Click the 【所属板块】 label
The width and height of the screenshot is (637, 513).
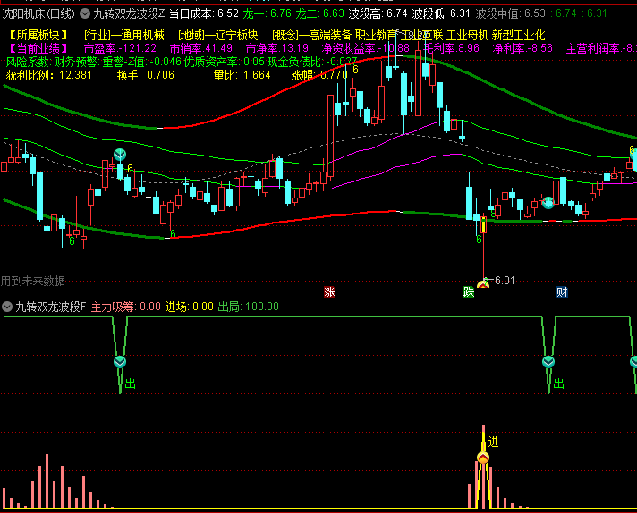pos(38,36)
